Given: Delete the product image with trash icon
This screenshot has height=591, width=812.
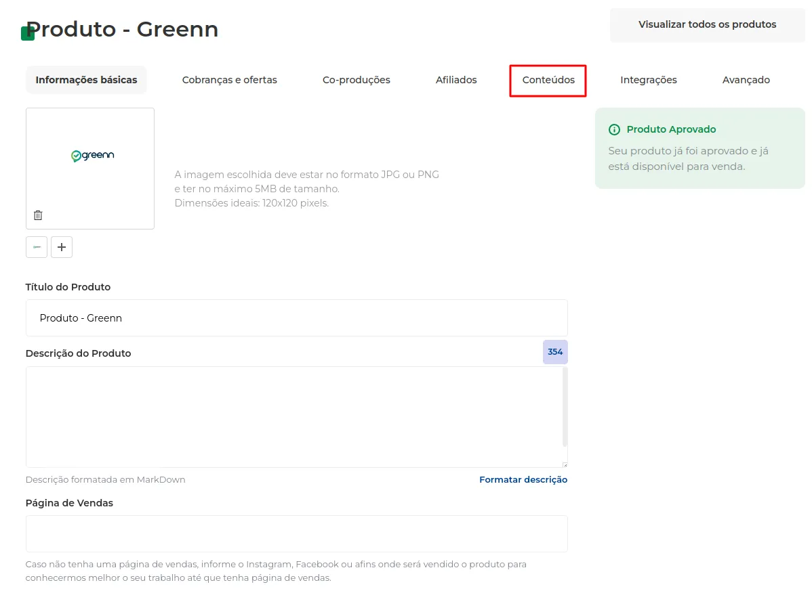Looking at the screenshot, I should pos(38,215).
